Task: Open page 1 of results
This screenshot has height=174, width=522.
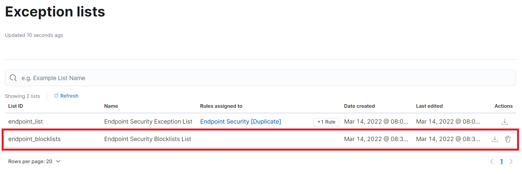Action: pos(501,161)
